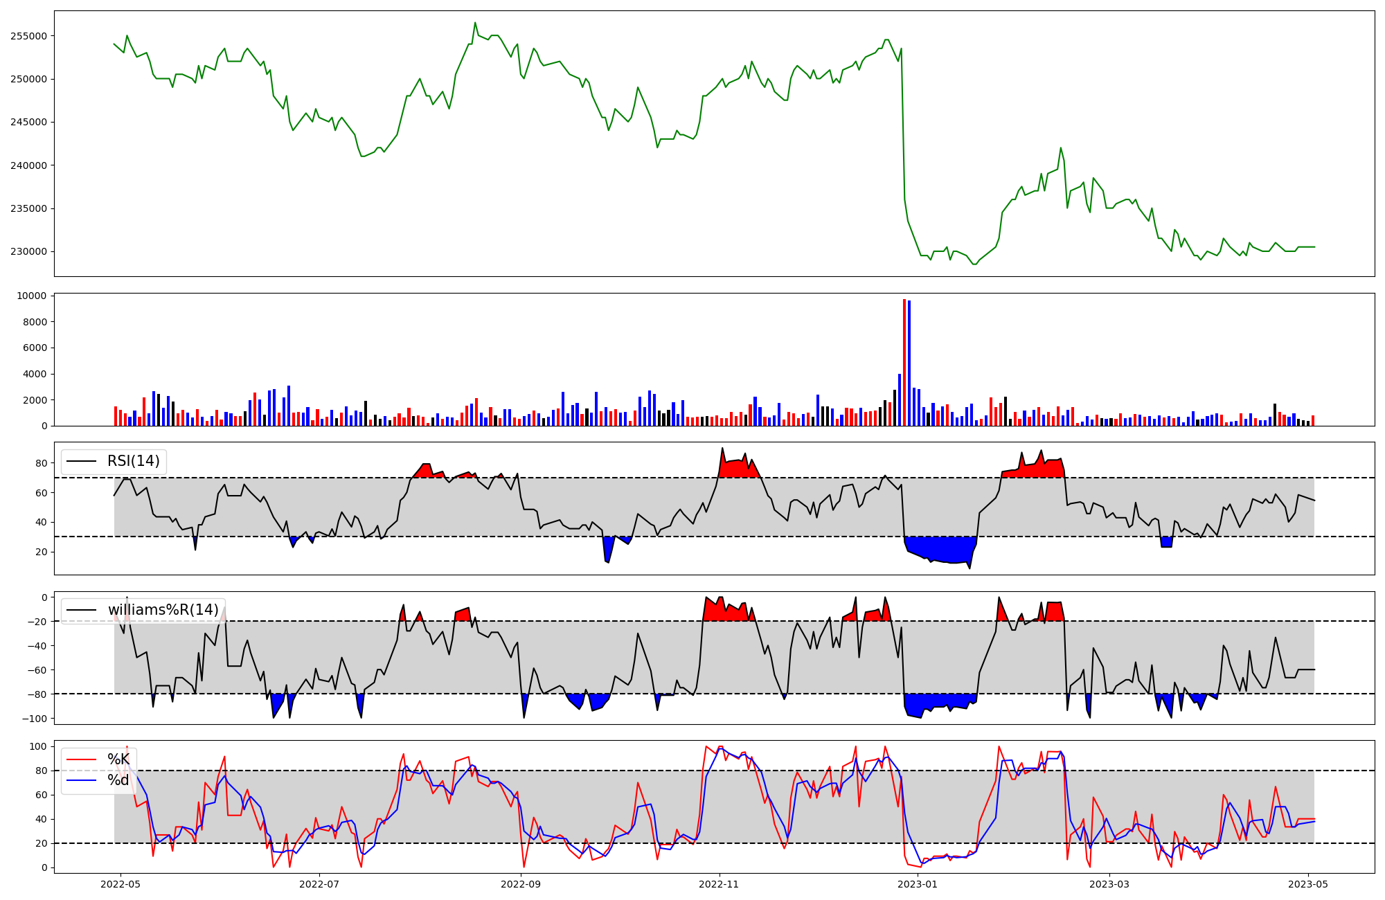
Task: Select the 2023-05 date axis label
Action: 1309,884
